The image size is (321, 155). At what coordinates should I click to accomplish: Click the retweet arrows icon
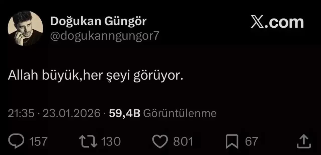point(88,141)
